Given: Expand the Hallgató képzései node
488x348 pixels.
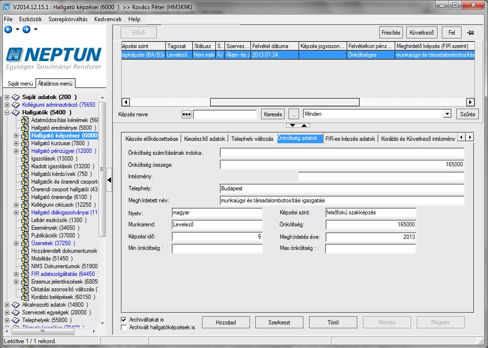Looking at the screenshot, I should click(16, 136).
